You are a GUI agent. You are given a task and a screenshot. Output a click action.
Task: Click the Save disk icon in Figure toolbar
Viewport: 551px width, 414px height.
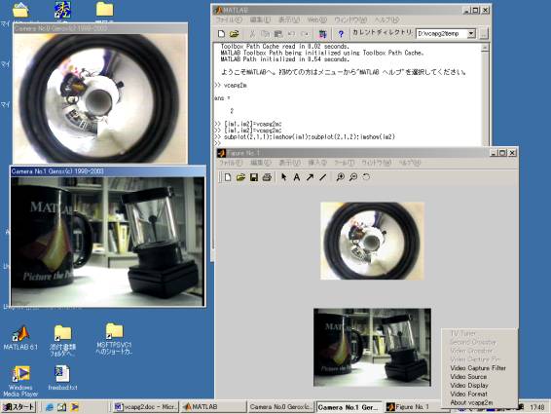[254, 177]
